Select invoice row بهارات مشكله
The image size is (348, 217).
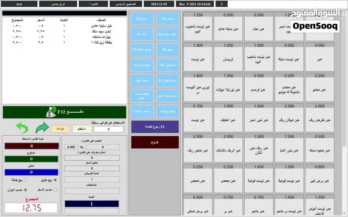(x=64, y=37)
